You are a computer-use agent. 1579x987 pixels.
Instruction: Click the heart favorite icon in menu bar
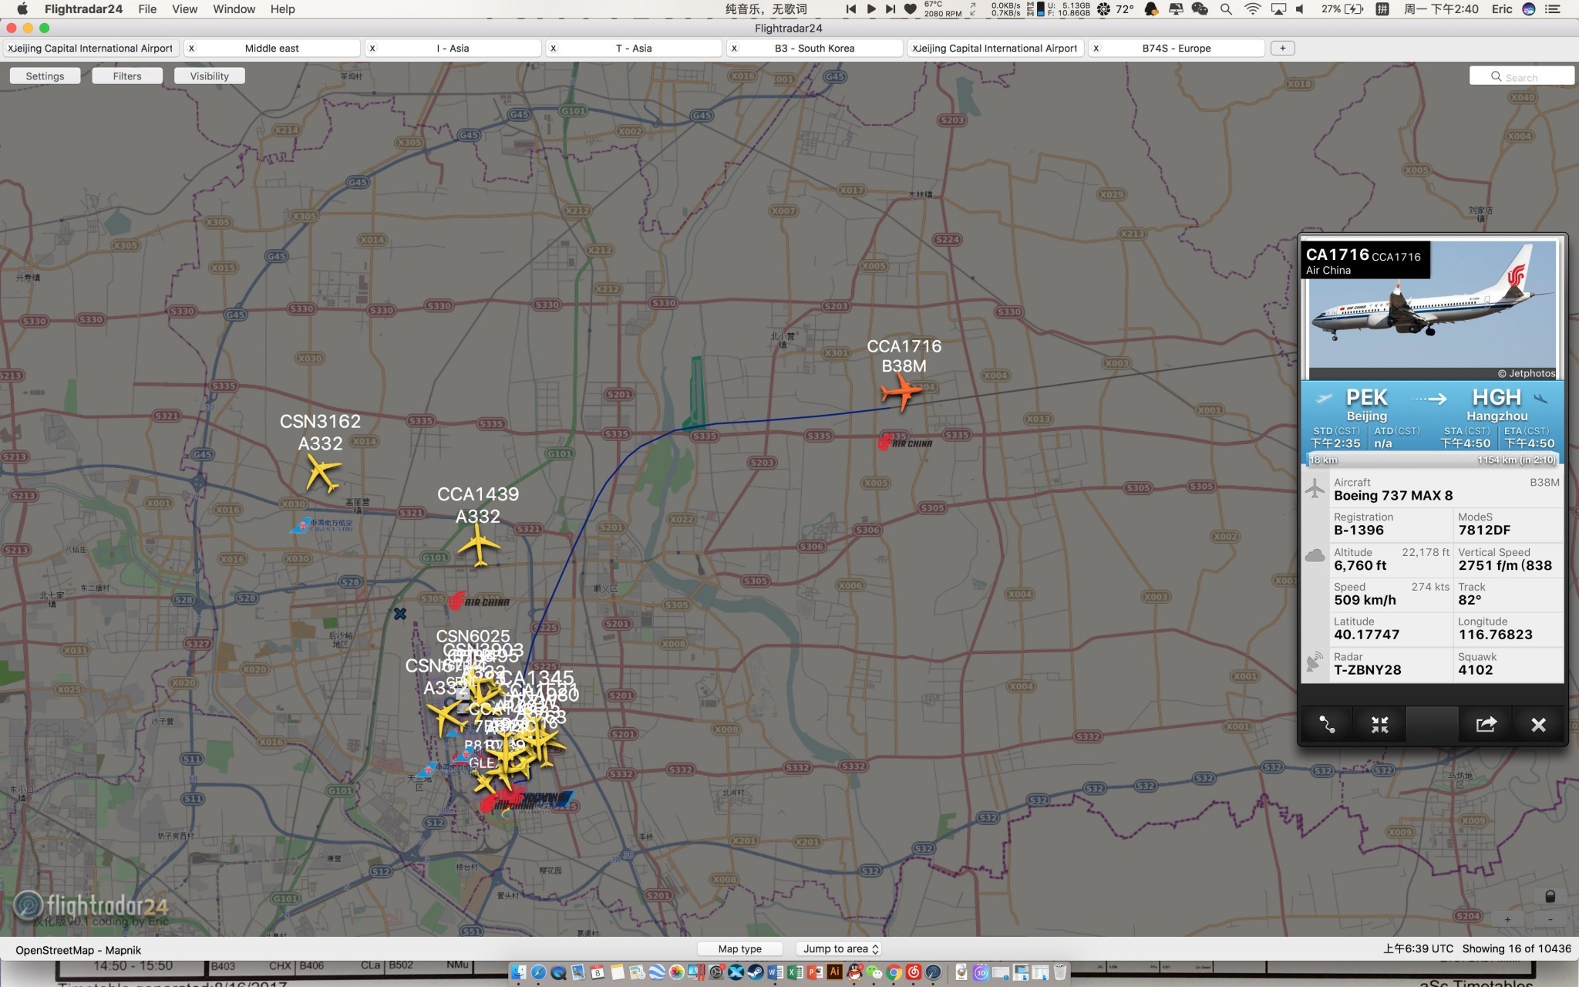pyautogui.click(x=911, y=9)
